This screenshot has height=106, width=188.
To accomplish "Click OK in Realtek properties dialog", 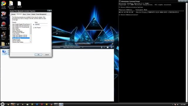I will [x=38, y=55].
